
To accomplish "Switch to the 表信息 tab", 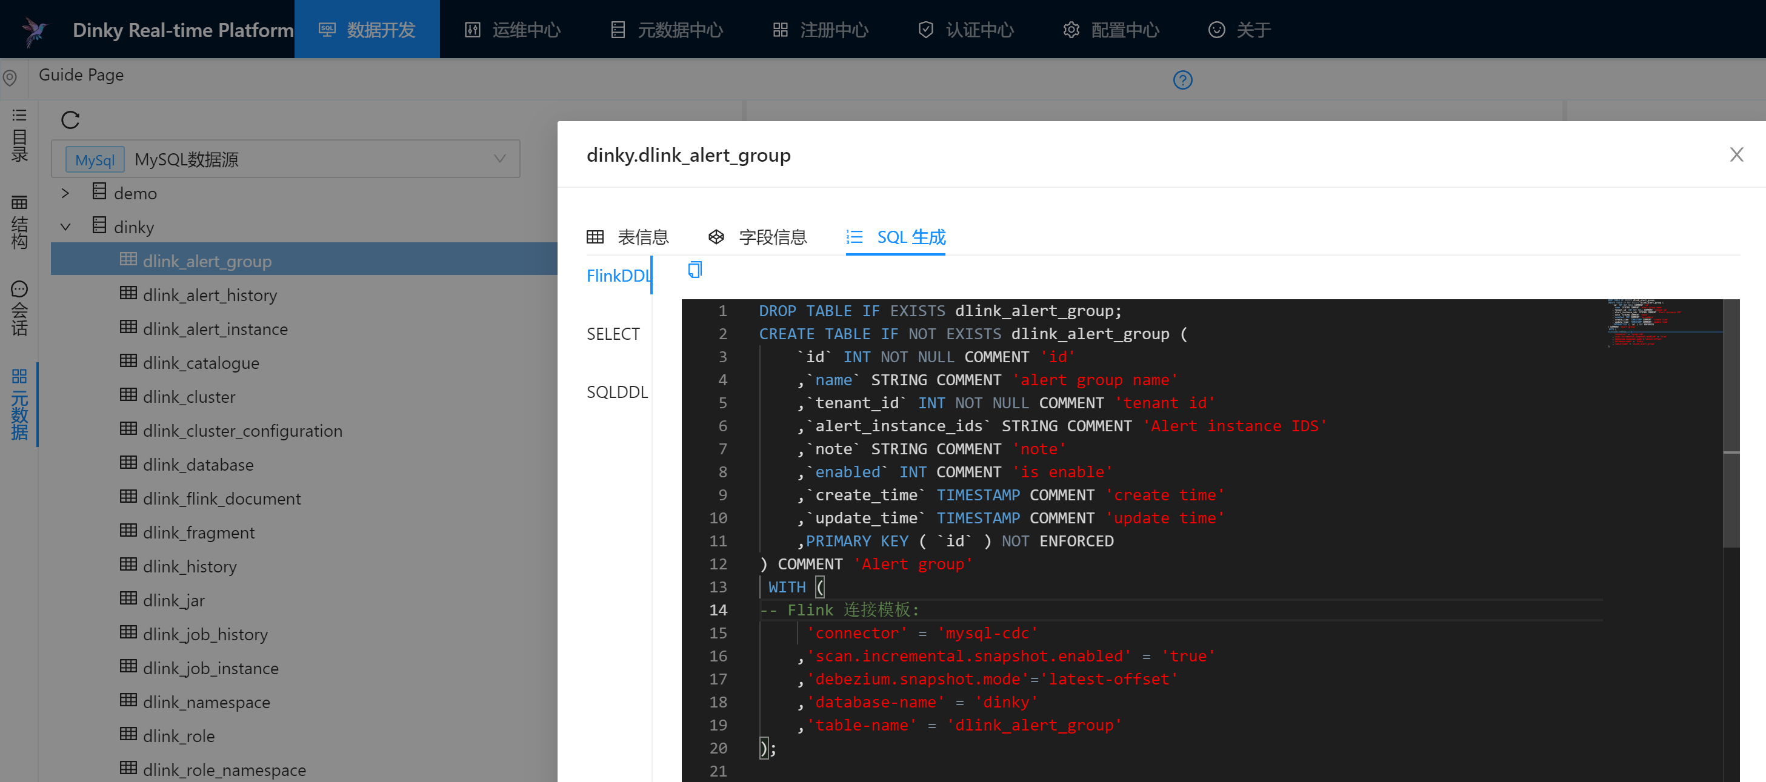I will (x=627, y=237).
